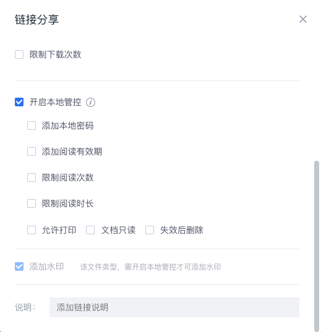Click the 限制下载次数 label text

point(55,54)
